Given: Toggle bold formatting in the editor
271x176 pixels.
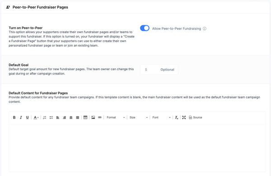Looking at the screenshot, I should pos(14,118).
